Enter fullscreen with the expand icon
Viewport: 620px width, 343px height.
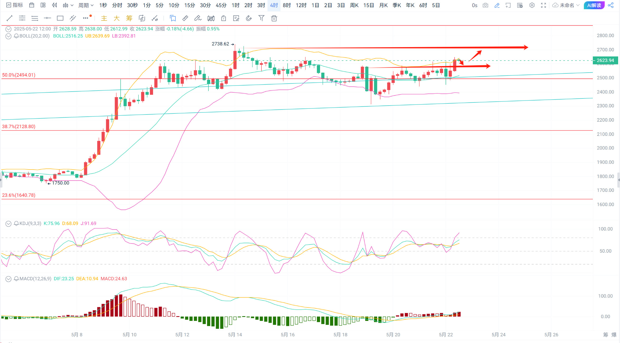pyautogui.click(x=543, y=5)
